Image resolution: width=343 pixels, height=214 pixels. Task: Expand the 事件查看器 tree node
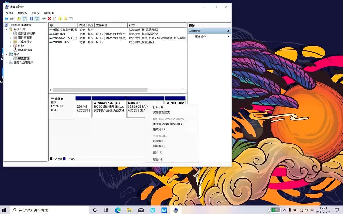click(x=11, y=38)
